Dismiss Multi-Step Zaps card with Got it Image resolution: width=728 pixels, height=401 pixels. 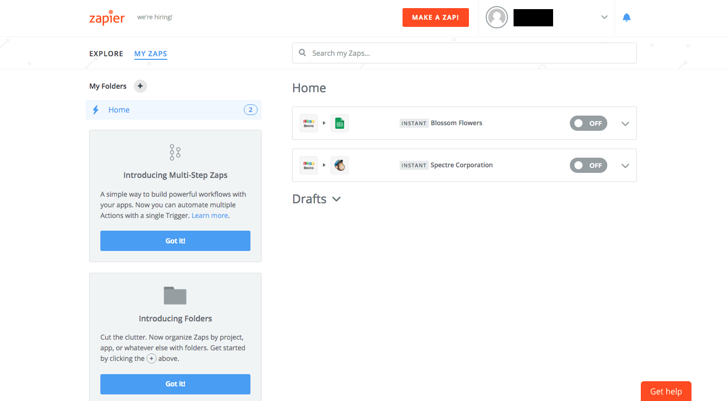click(175, 241)
